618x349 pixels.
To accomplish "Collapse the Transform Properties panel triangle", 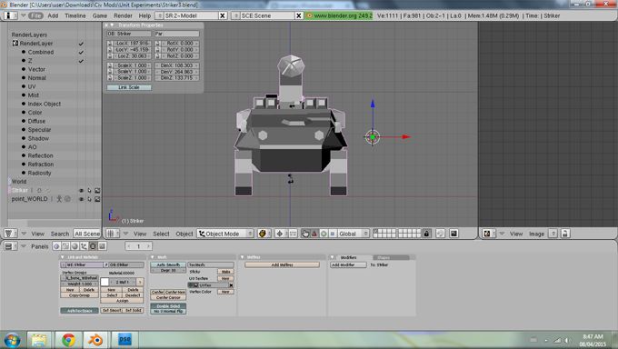I will (113, 25).
